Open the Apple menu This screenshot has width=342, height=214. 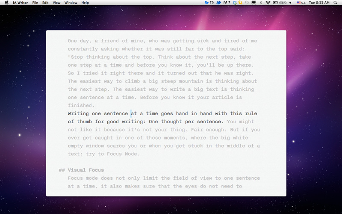(x=6, y=3)
